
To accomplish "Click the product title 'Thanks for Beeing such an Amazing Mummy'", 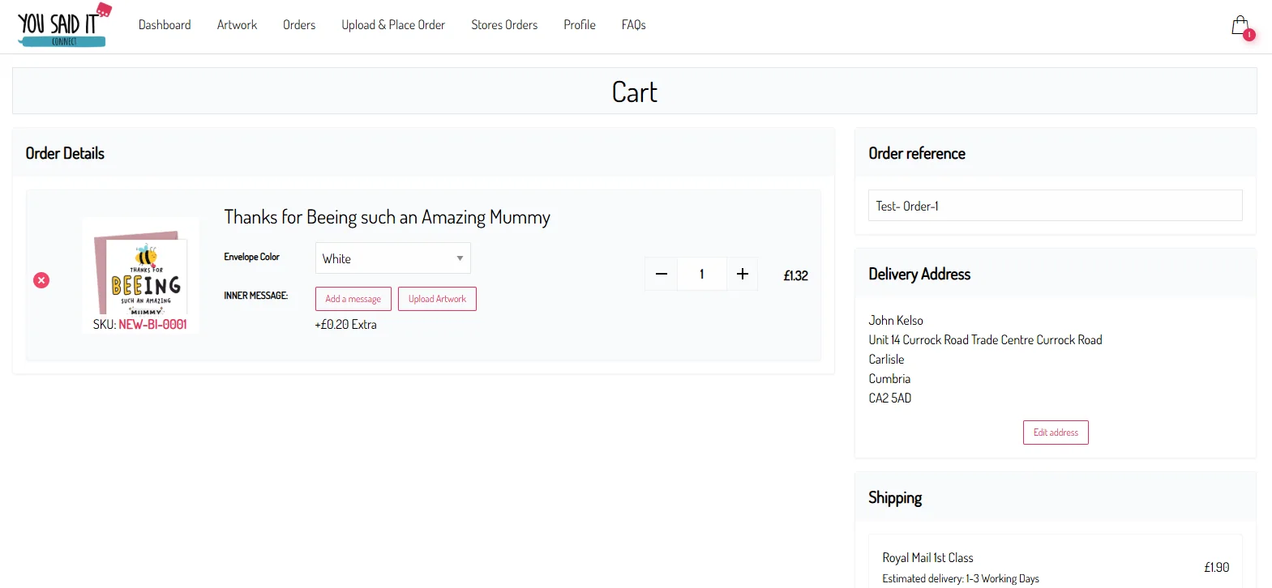I will pos(387,217).
